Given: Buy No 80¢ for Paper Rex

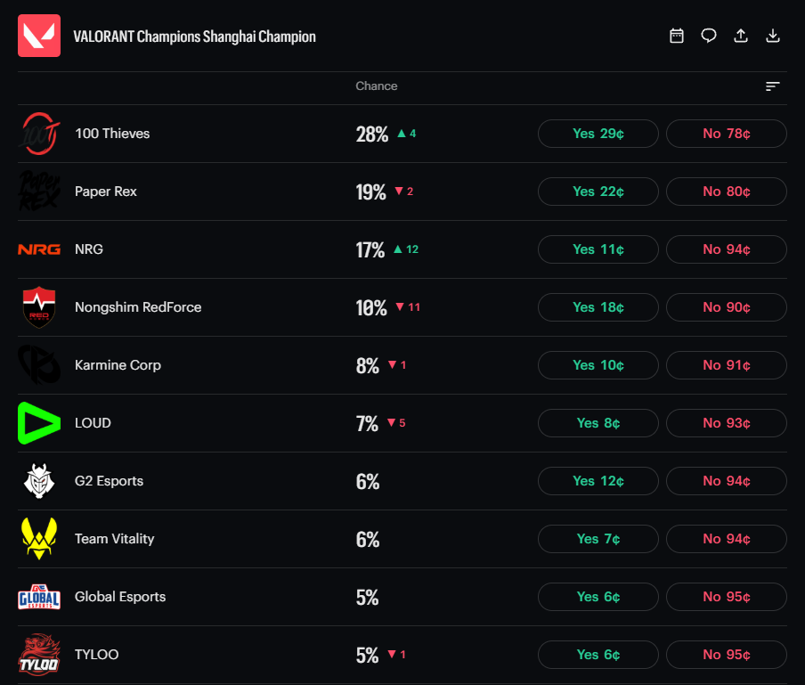Looking at the screenshot, I should click(727, 192).
